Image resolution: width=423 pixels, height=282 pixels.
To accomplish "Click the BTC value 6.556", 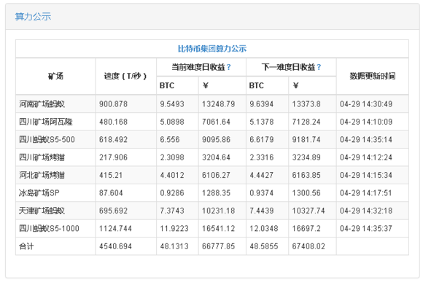I will point(170,139).
